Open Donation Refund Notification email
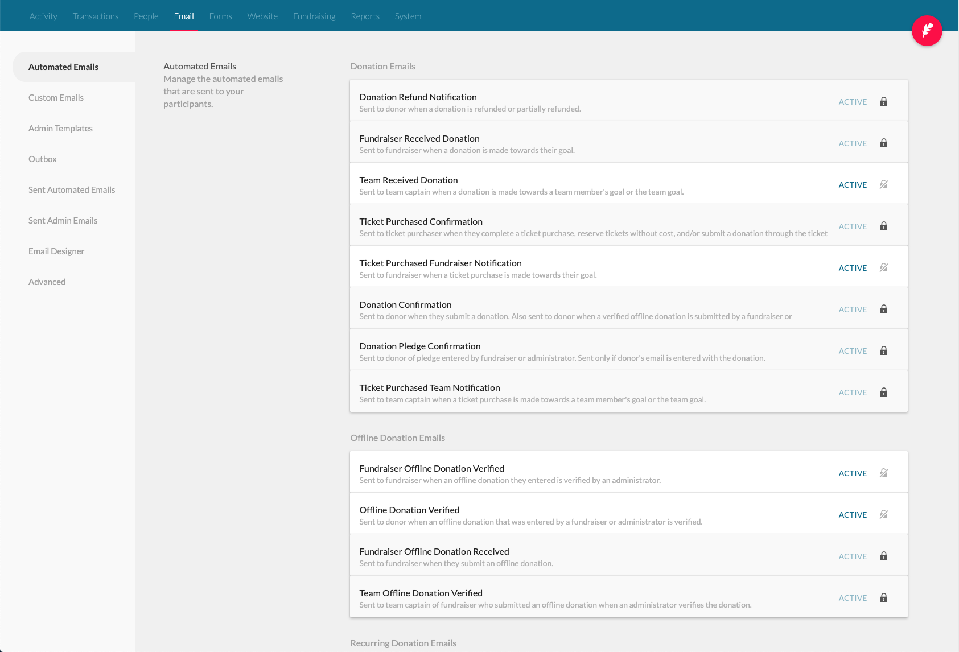This screenshot has height=652, width=959. 628,100
